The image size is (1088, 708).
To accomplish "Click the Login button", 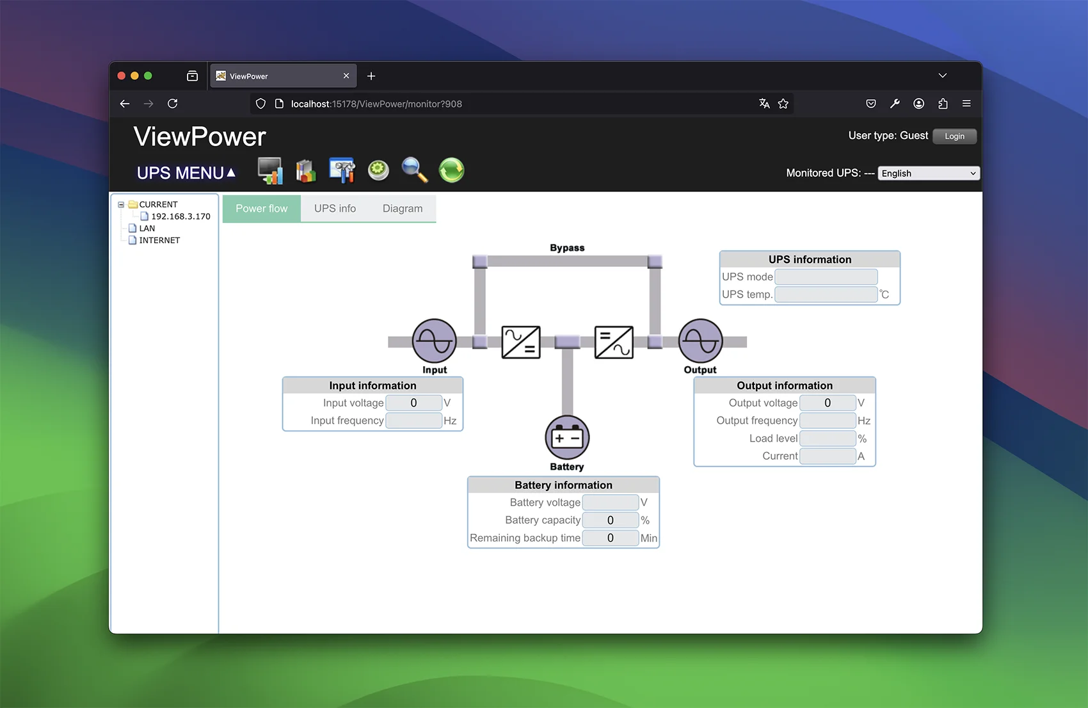I will coord(954,136).
